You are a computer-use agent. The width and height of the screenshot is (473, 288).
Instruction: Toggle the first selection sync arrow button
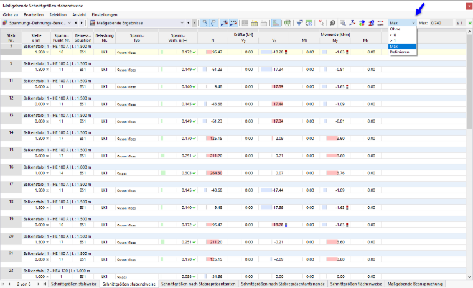pos(205,23)
